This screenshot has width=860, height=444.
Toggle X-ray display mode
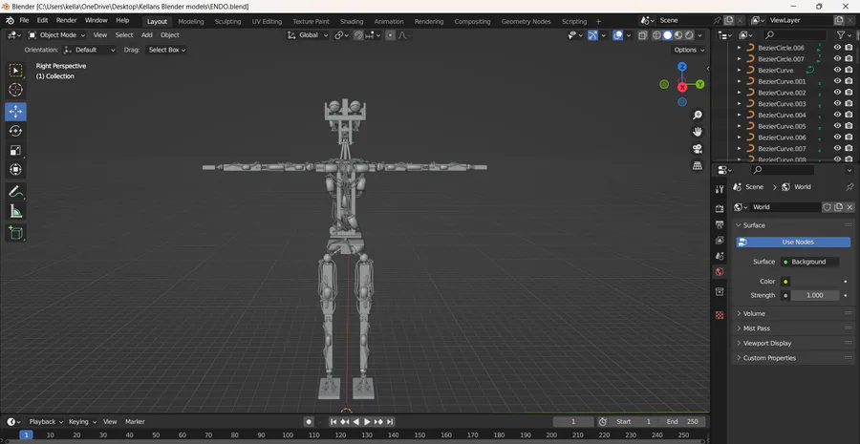(x=642, y=35)
